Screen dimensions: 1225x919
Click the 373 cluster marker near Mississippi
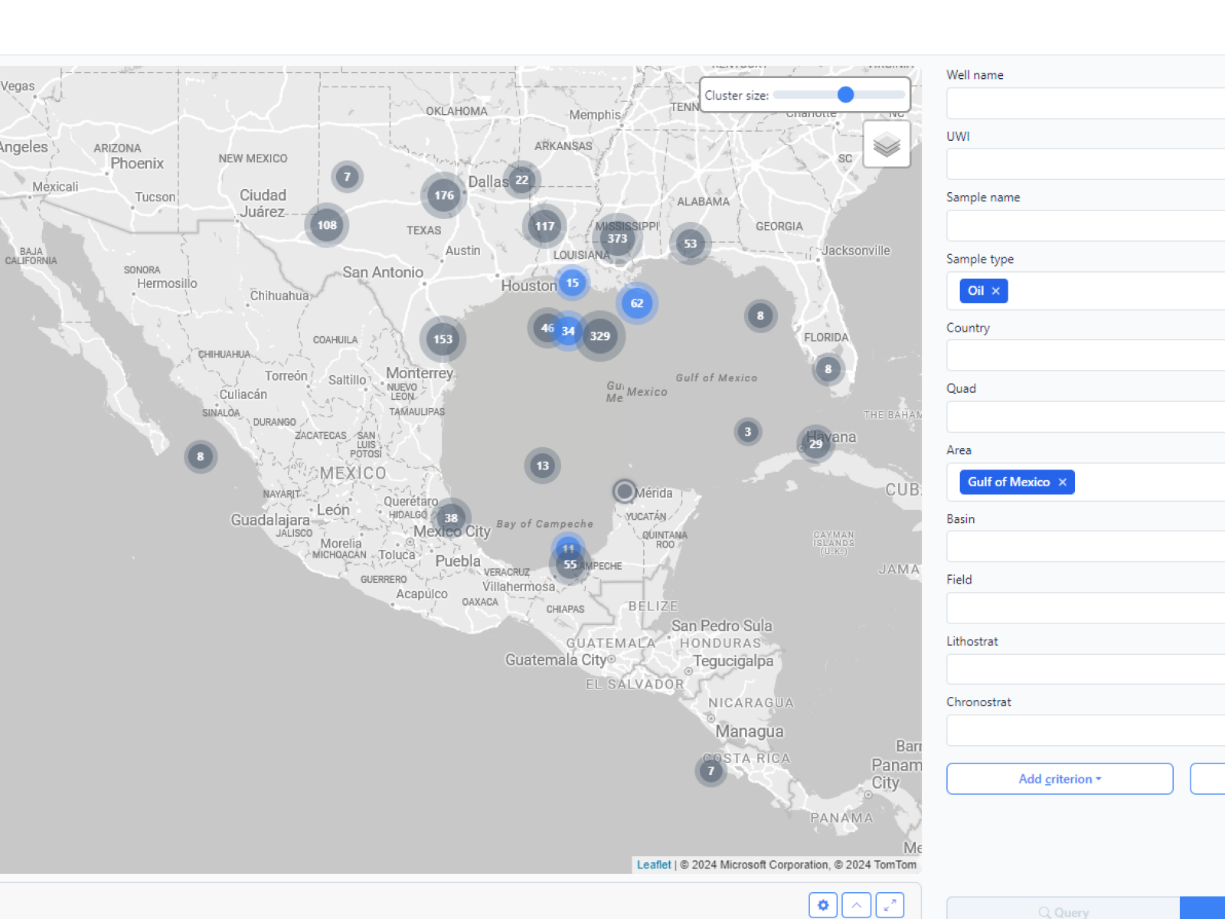pos(617,239)
